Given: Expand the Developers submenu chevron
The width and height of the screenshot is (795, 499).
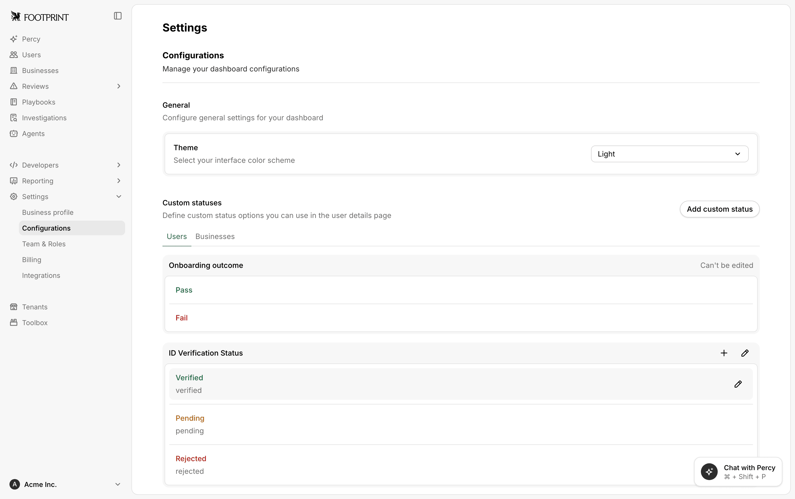Looking at the screenshot, I should [119, 165].
